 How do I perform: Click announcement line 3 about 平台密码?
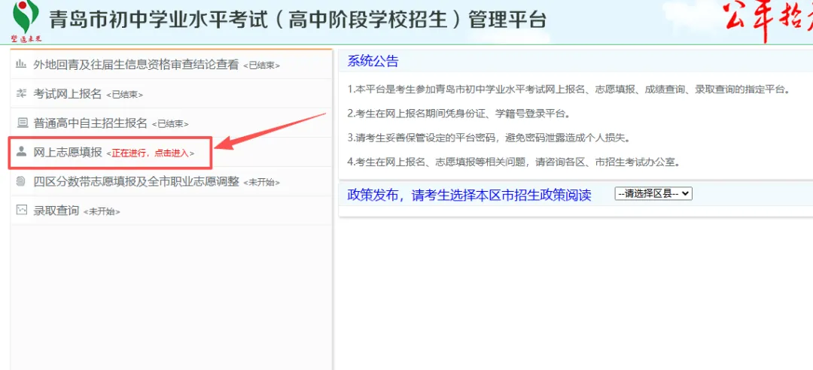[489, 138]
